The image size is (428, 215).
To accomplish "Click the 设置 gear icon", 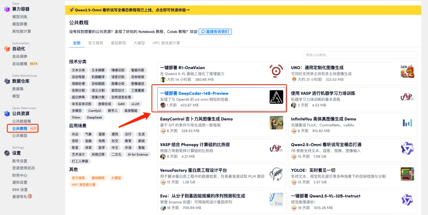I will [x=7, y=153].
